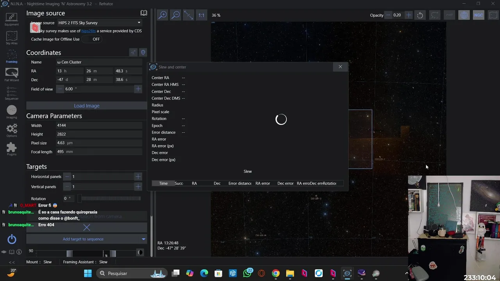Click zoom in magnifier icon

coord(162,15)
